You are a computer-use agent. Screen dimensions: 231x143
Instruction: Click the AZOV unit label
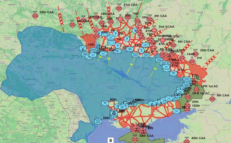coord(178,95)
